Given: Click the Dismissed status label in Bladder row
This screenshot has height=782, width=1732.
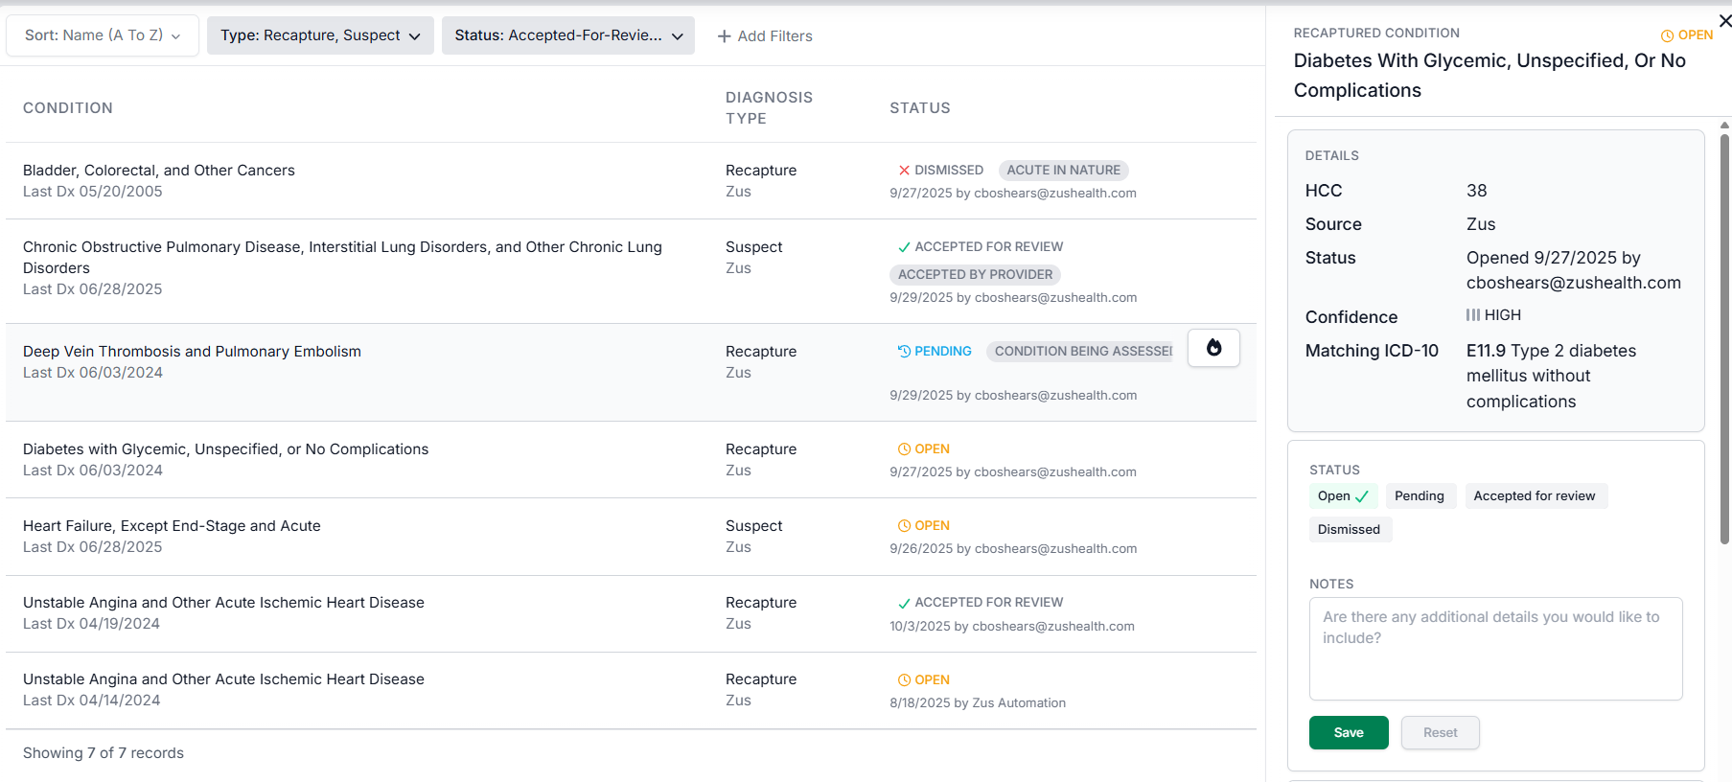Looking at the screenshot, I should [949, 171].
